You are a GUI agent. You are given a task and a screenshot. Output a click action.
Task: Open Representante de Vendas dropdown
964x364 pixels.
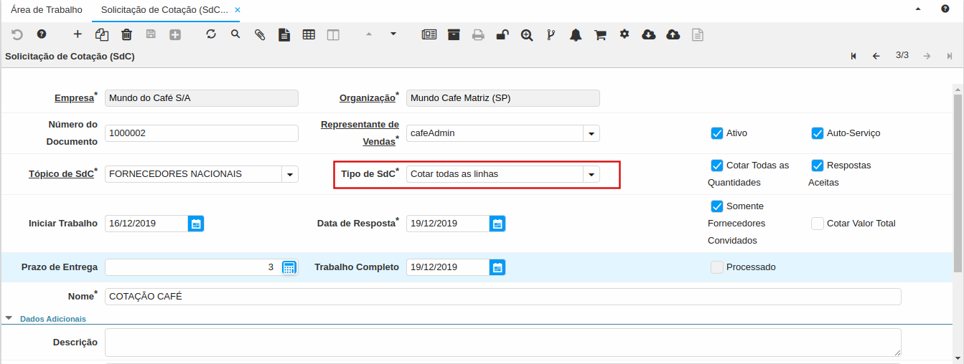tap(591, 133)
